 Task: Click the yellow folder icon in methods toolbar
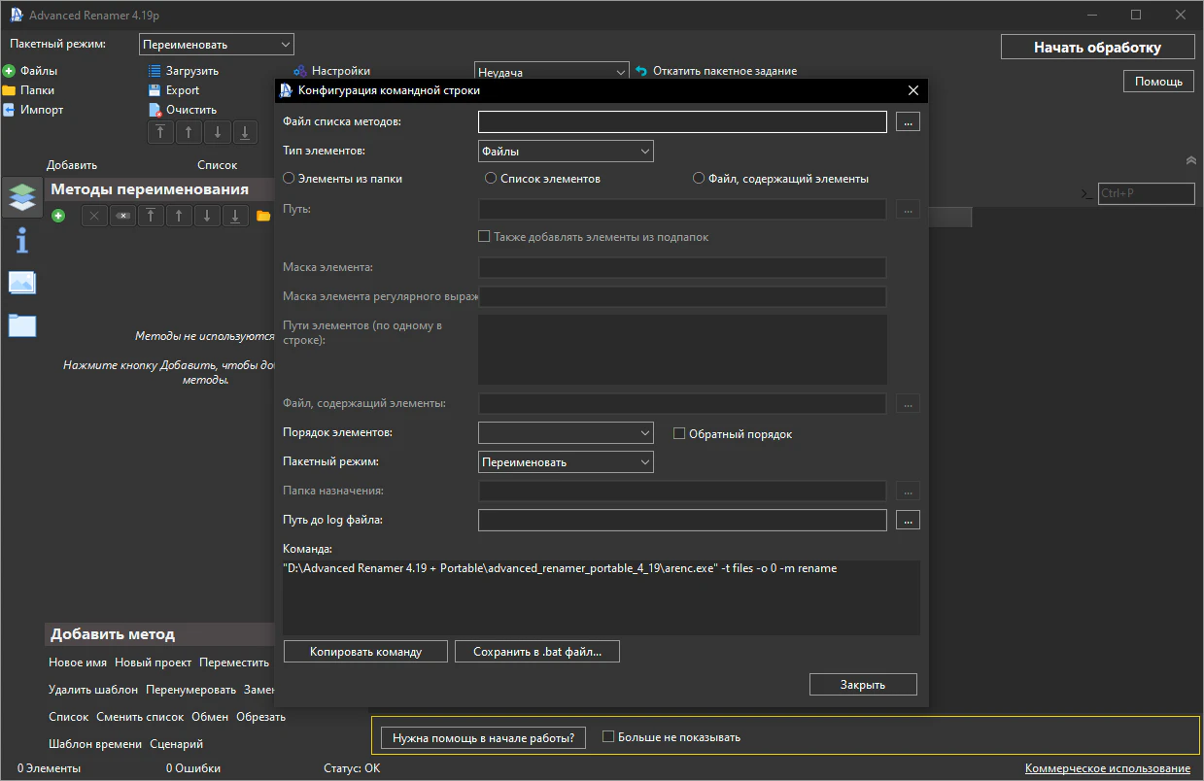click(x=263, y=216)
